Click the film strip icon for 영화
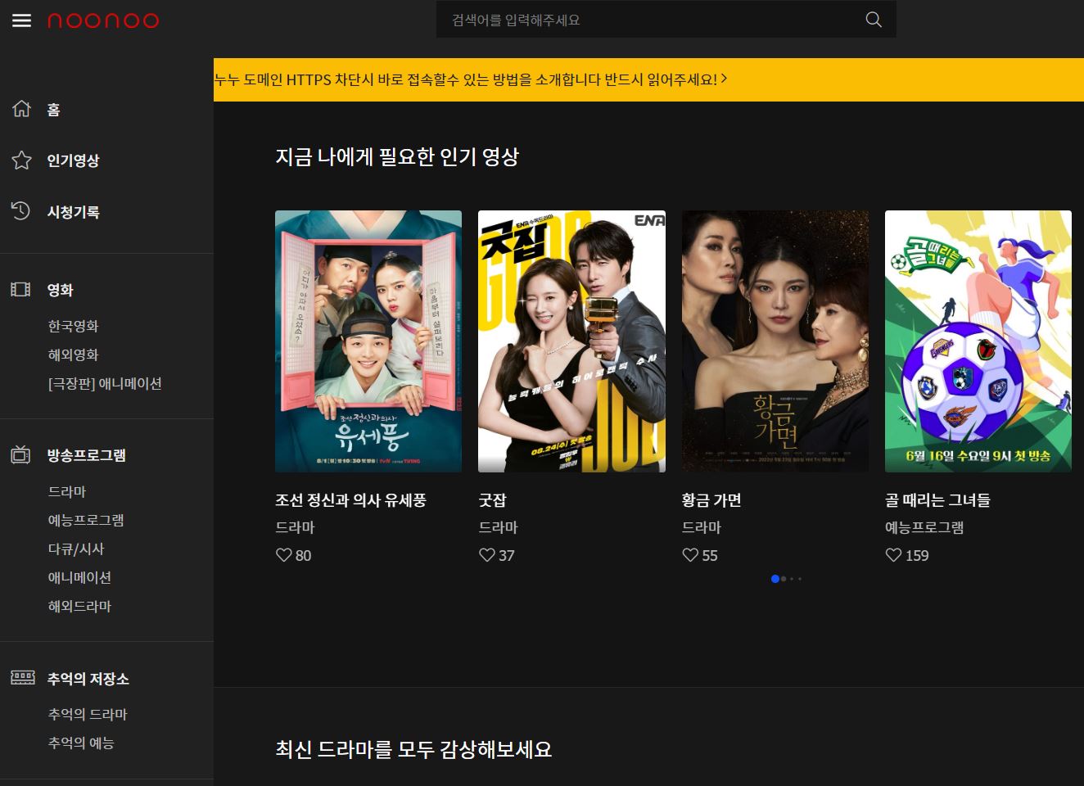 20,289
